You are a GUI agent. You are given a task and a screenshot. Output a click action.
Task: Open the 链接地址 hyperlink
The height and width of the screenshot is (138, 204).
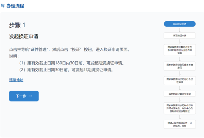click(16, 80)
